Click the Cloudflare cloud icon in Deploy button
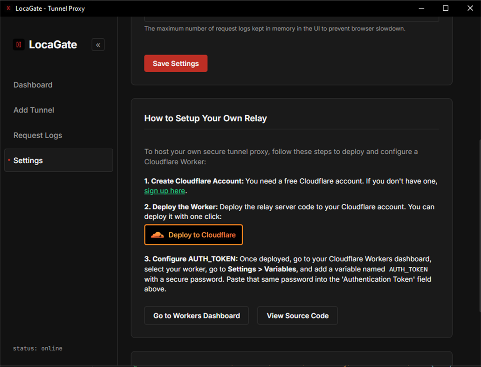Image resolution: width=481 pixels, height=367 pixels. click(158, 235)
